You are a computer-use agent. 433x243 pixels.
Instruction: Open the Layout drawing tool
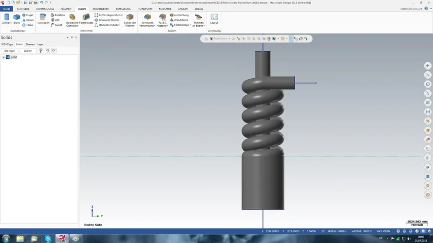(x=214, y=19)
